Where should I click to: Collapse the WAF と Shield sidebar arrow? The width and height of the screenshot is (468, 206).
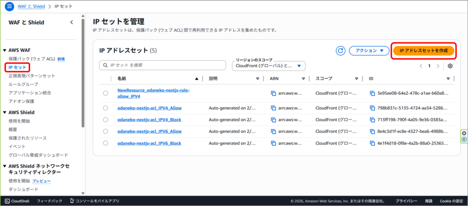(71, 22)
